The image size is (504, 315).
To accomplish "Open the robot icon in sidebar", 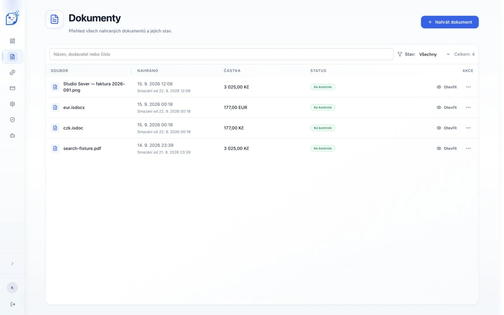I will pyautogui.click(x=12, y=135).
